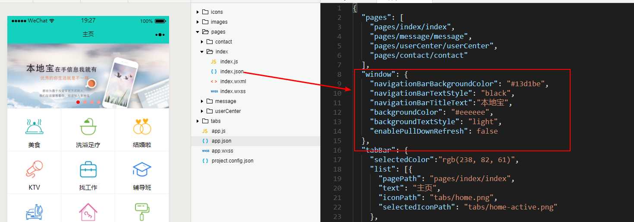Expand the images folder

coord(198,22)
